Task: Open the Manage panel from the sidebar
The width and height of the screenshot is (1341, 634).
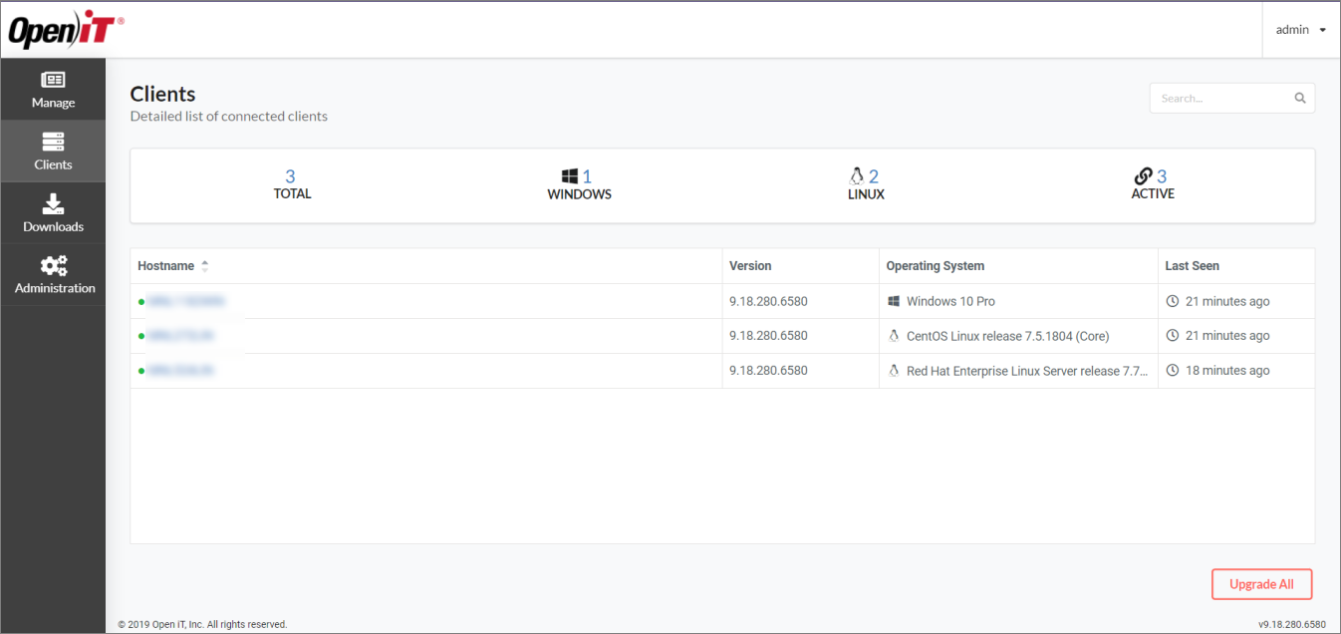Action: coord(53,89)
